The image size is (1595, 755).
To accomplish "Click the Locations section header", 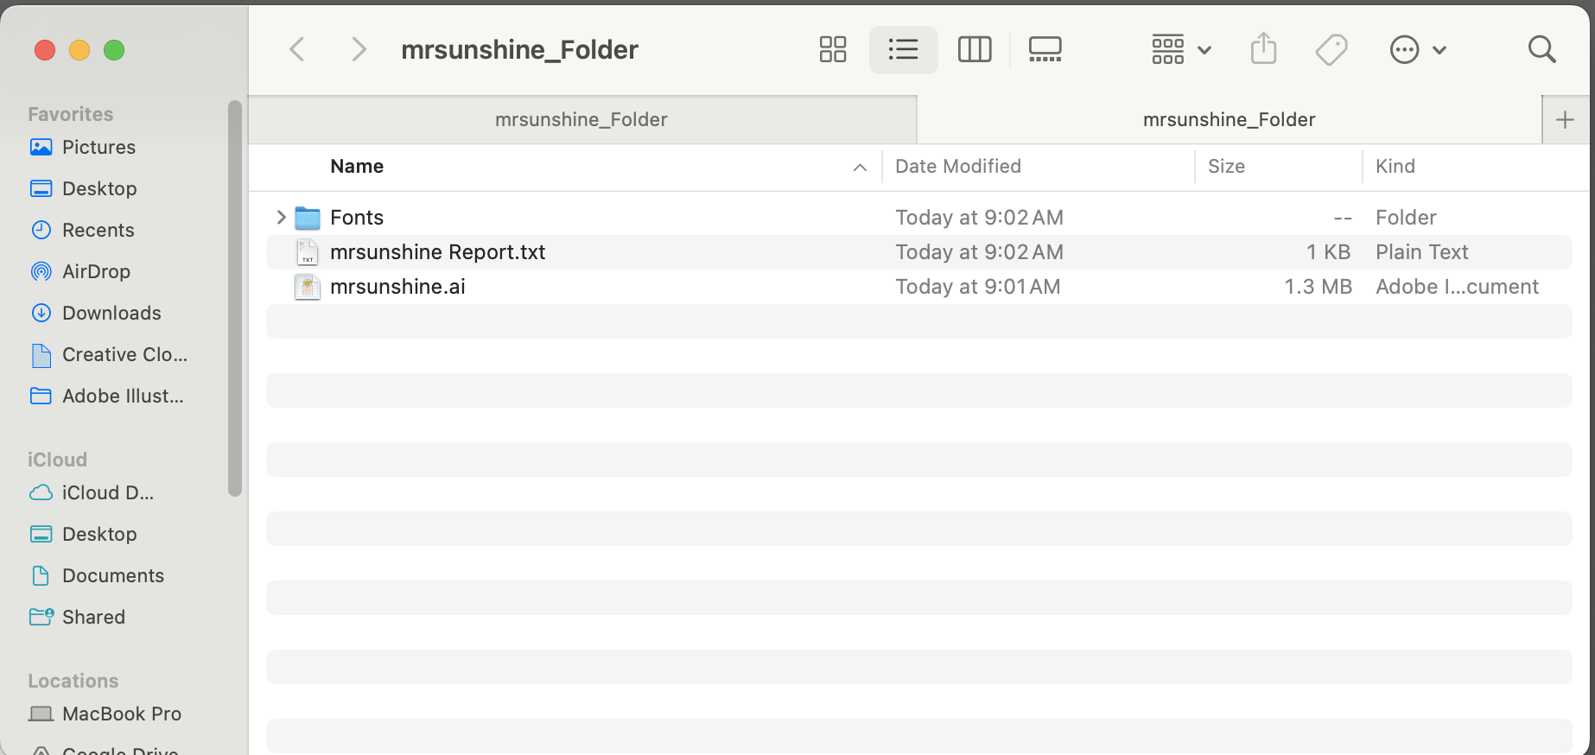I will [x=73, y=681].
